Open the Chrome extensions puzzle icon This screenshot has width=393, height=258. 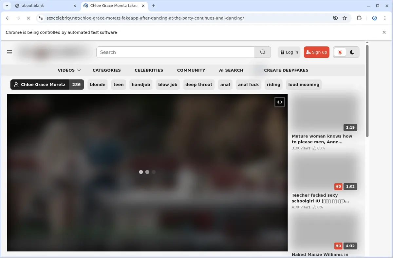click(359, 18)
